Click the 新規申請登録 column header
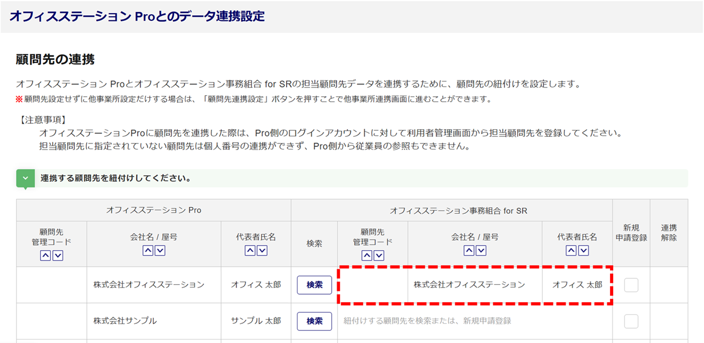The width and height of the screenshot is (704, 343). tap(631, 233)
